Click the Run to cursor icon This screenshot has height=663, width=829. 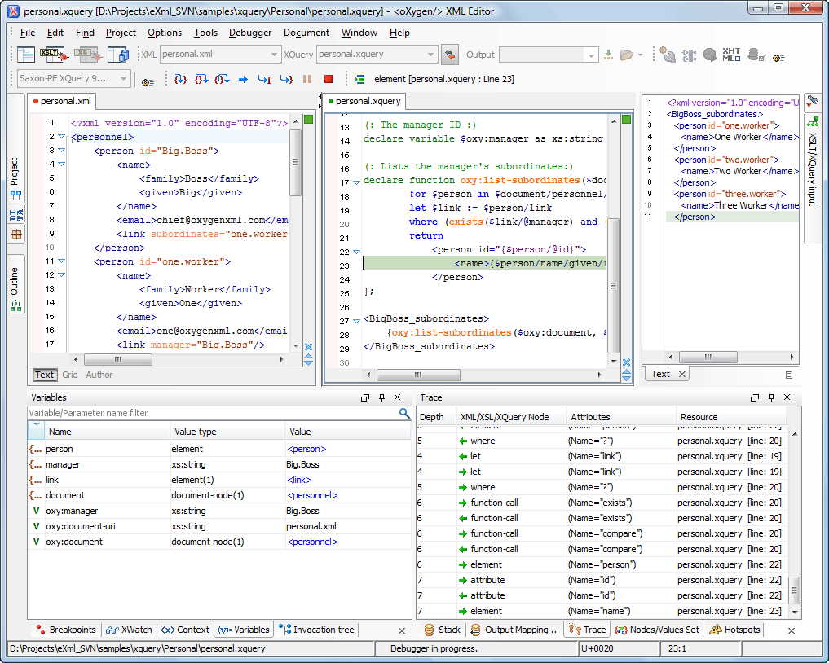[x=264, y=79]
